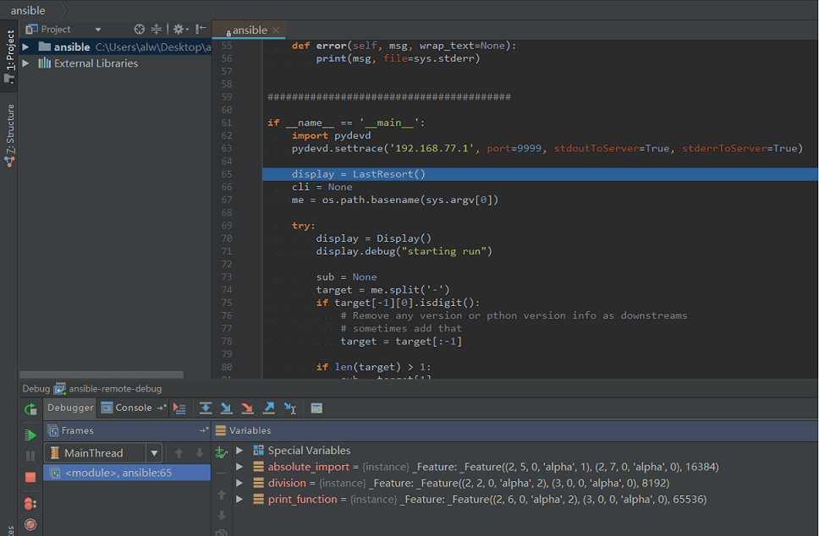This screenshot has width=819, height=536.
Task: Click the Step Over icon
Action: pyautogui.click(x=206, y=408)
